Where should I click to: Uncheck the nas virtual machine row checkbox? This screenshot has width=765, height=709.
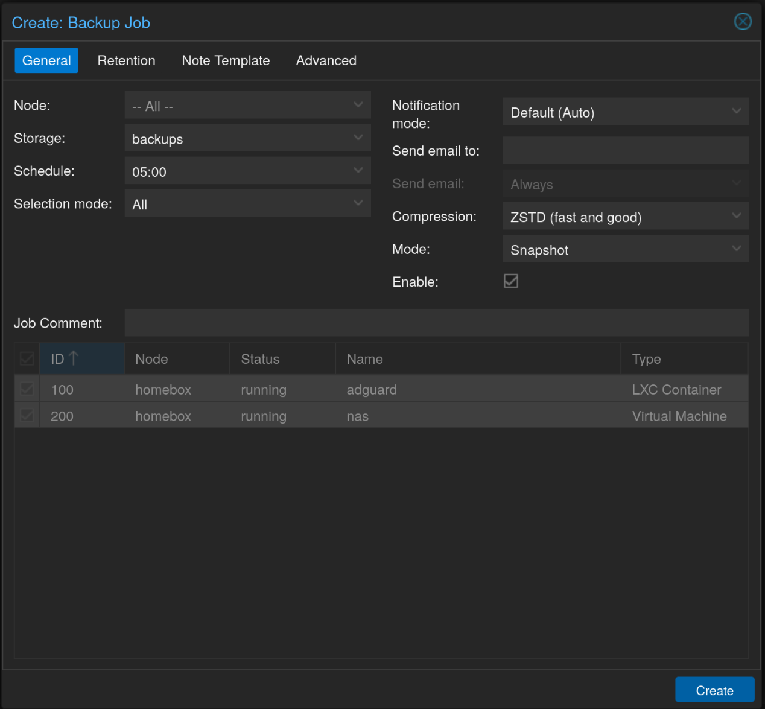(x=26, y=416)
